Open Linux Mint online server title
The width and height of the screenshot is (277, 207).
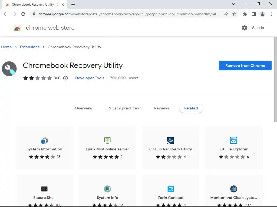107,149
